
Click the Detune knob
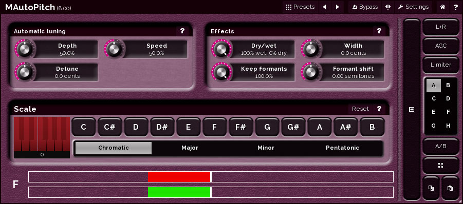click(25, 72)
